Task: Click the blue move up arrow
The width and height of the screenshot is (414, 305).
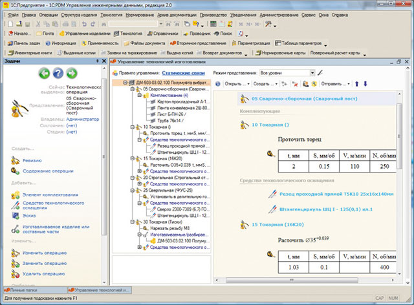Action: point(356,84)
